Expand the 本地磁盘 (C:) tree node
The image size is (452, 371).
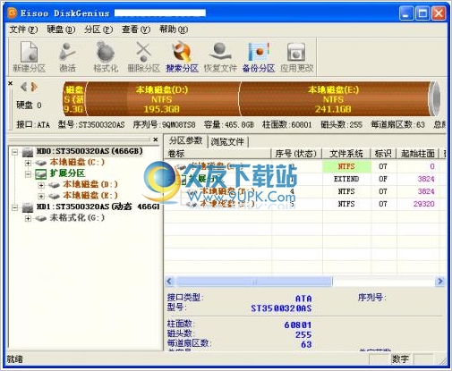point(28,163)
